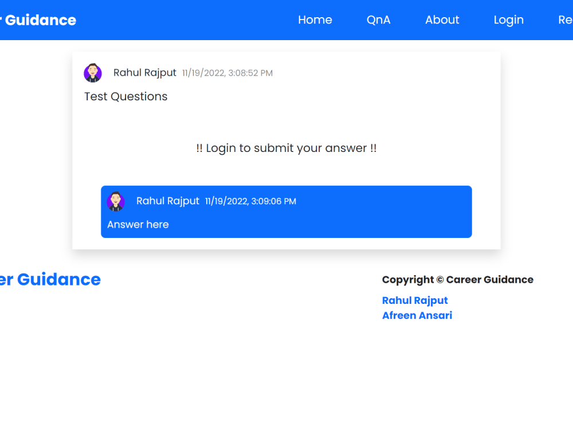573x430 pixels.
Task: Click Copyright © Career Guidance text
Action: point(457,280)
